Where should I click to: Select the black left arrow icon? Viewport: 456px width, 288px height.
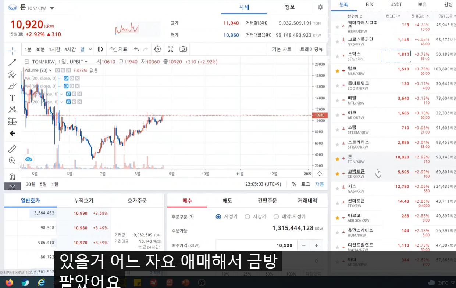[x=12, y=133]
